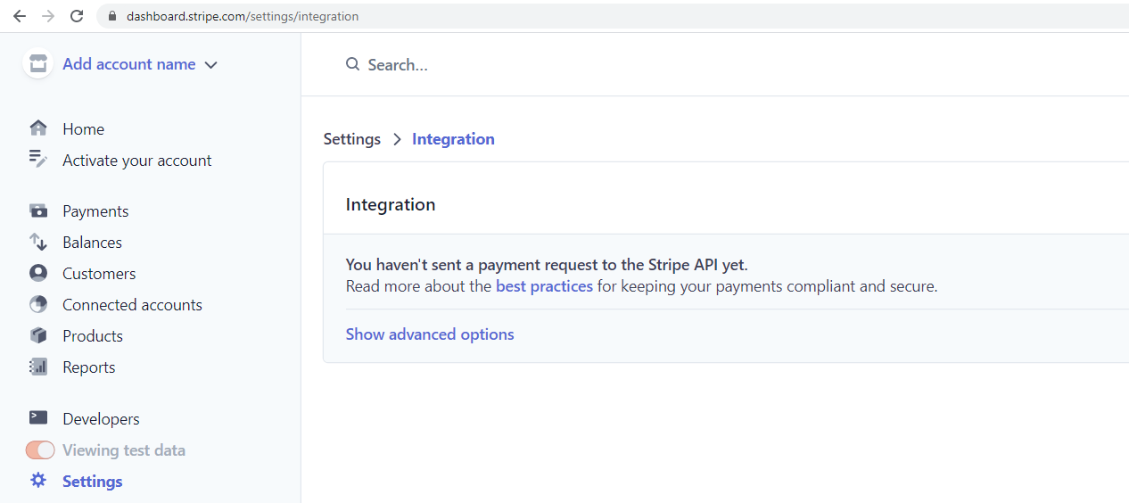The height and width of the screenshot is (503, 1129).
Task: Open the Payments section
Action: click(95, 211)
